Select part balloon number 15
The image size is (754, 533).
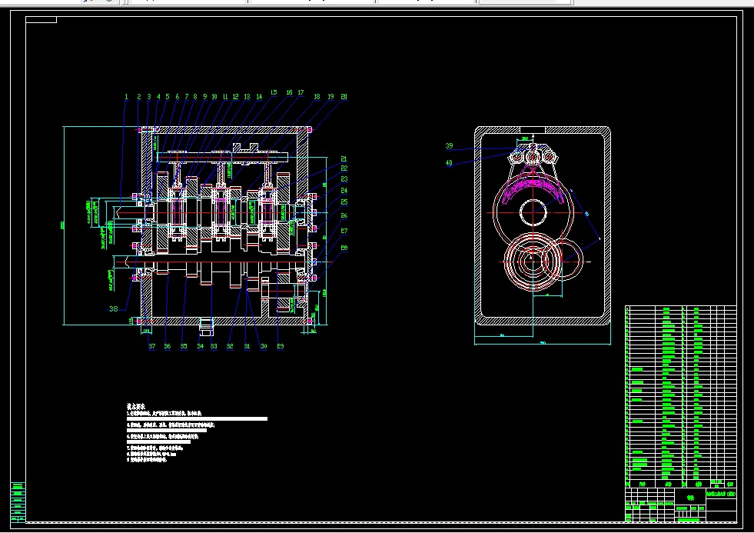pos(274,92)
